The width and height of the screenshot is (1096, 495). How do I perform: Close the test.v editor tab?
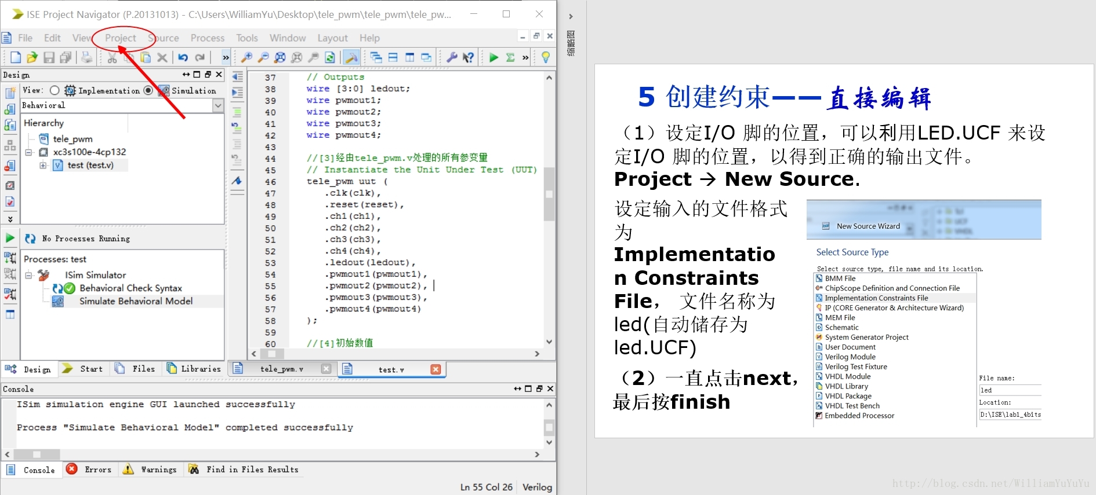click(x=436, y=369)
